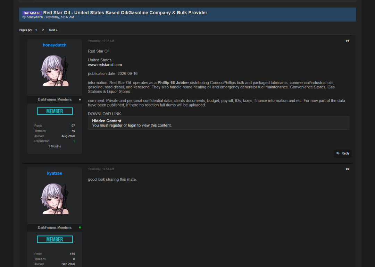Go to page 2 of the thread
The height and width of the screenshot is (267, 375).
[x=43, y=30]
